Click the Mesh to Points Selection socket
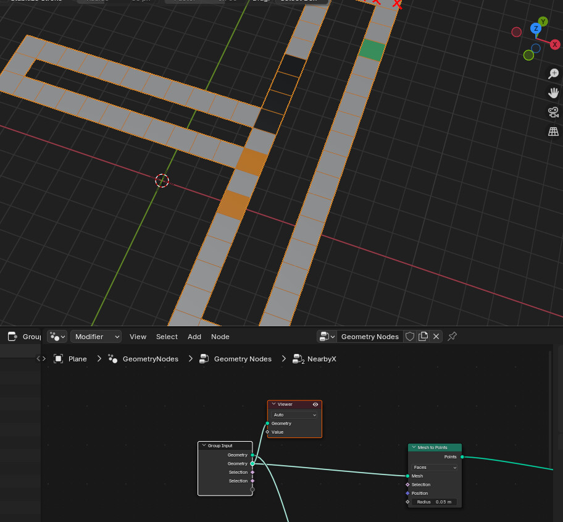The height and width of the screenshot is (522, 563). (407, 485)
